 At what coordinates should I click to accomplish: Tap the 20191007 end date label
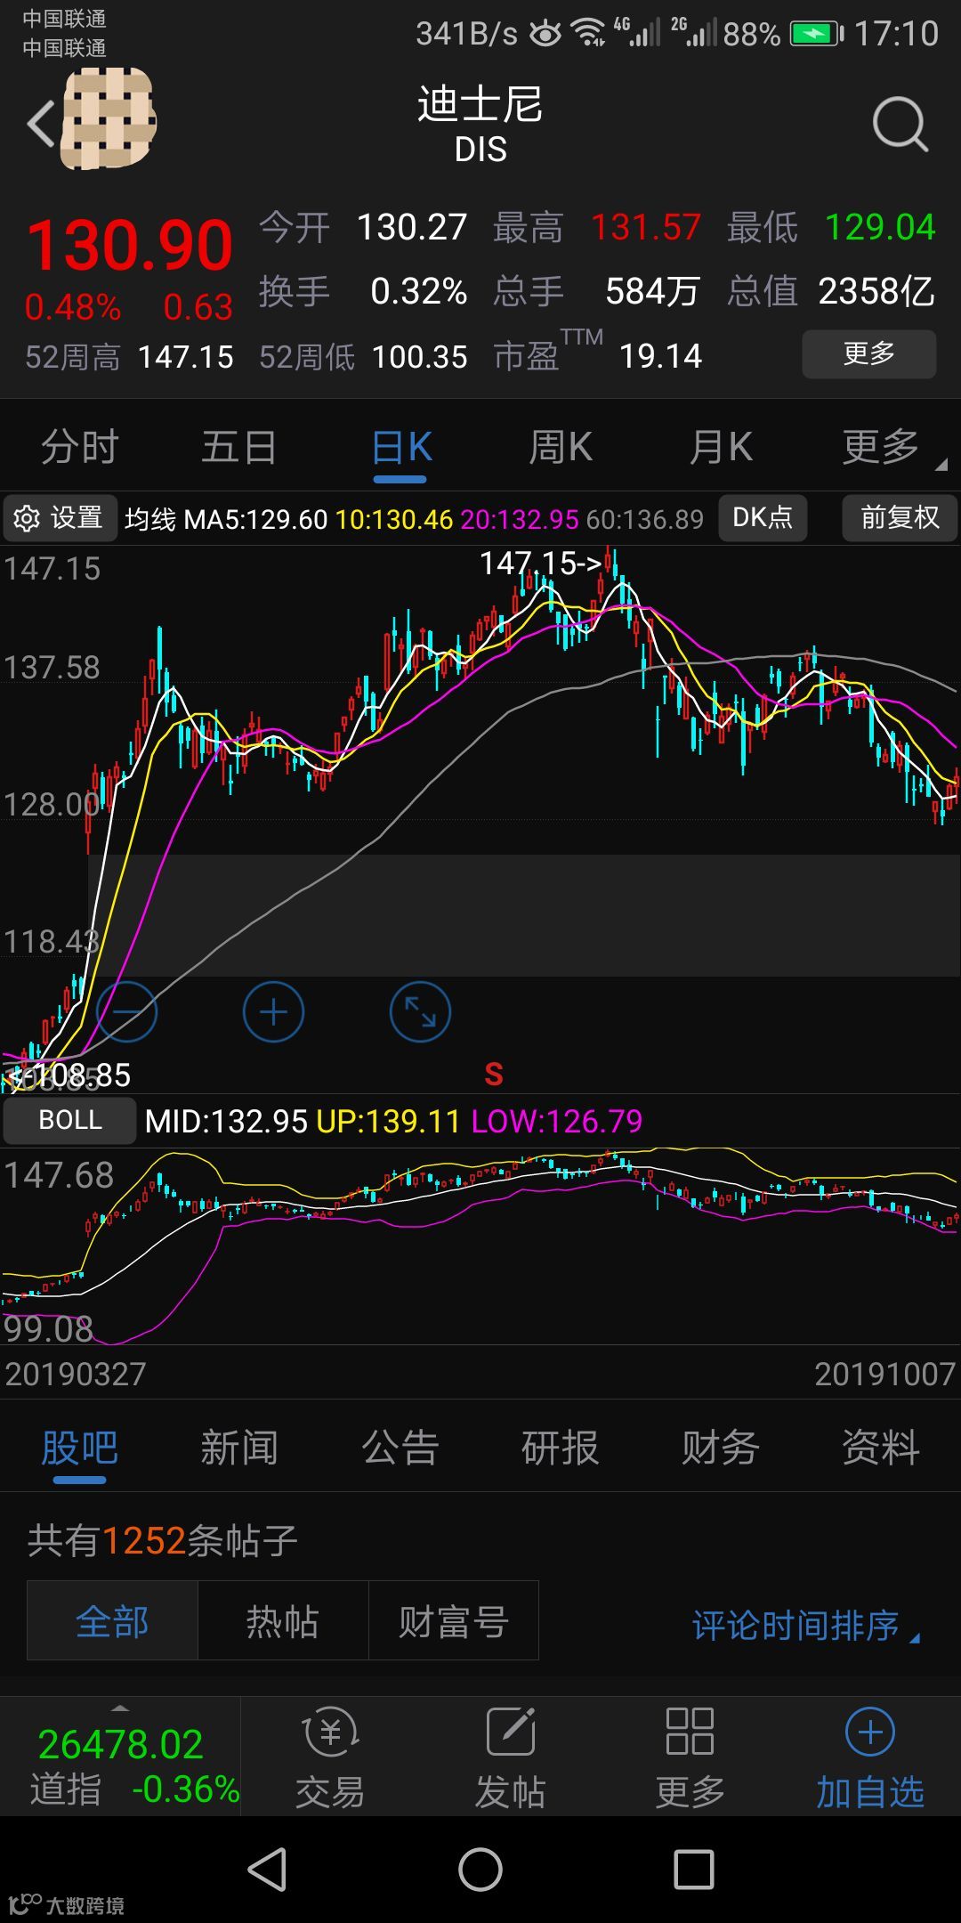pyautogui.click(x=884, y=1374)
